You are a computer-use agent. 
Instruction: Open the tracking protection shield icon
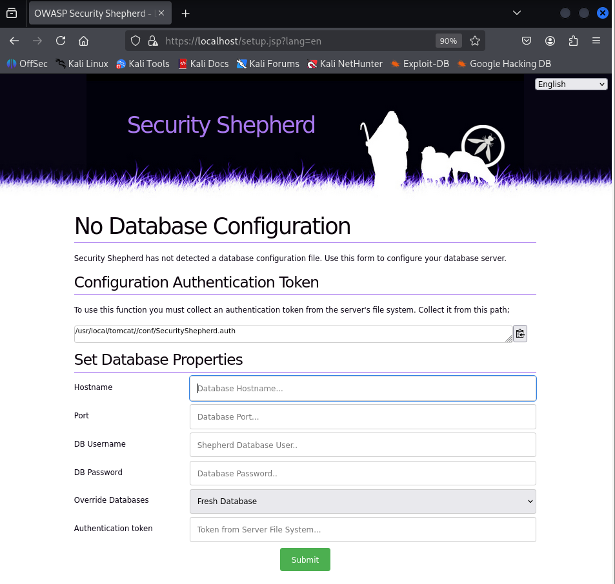136,41
